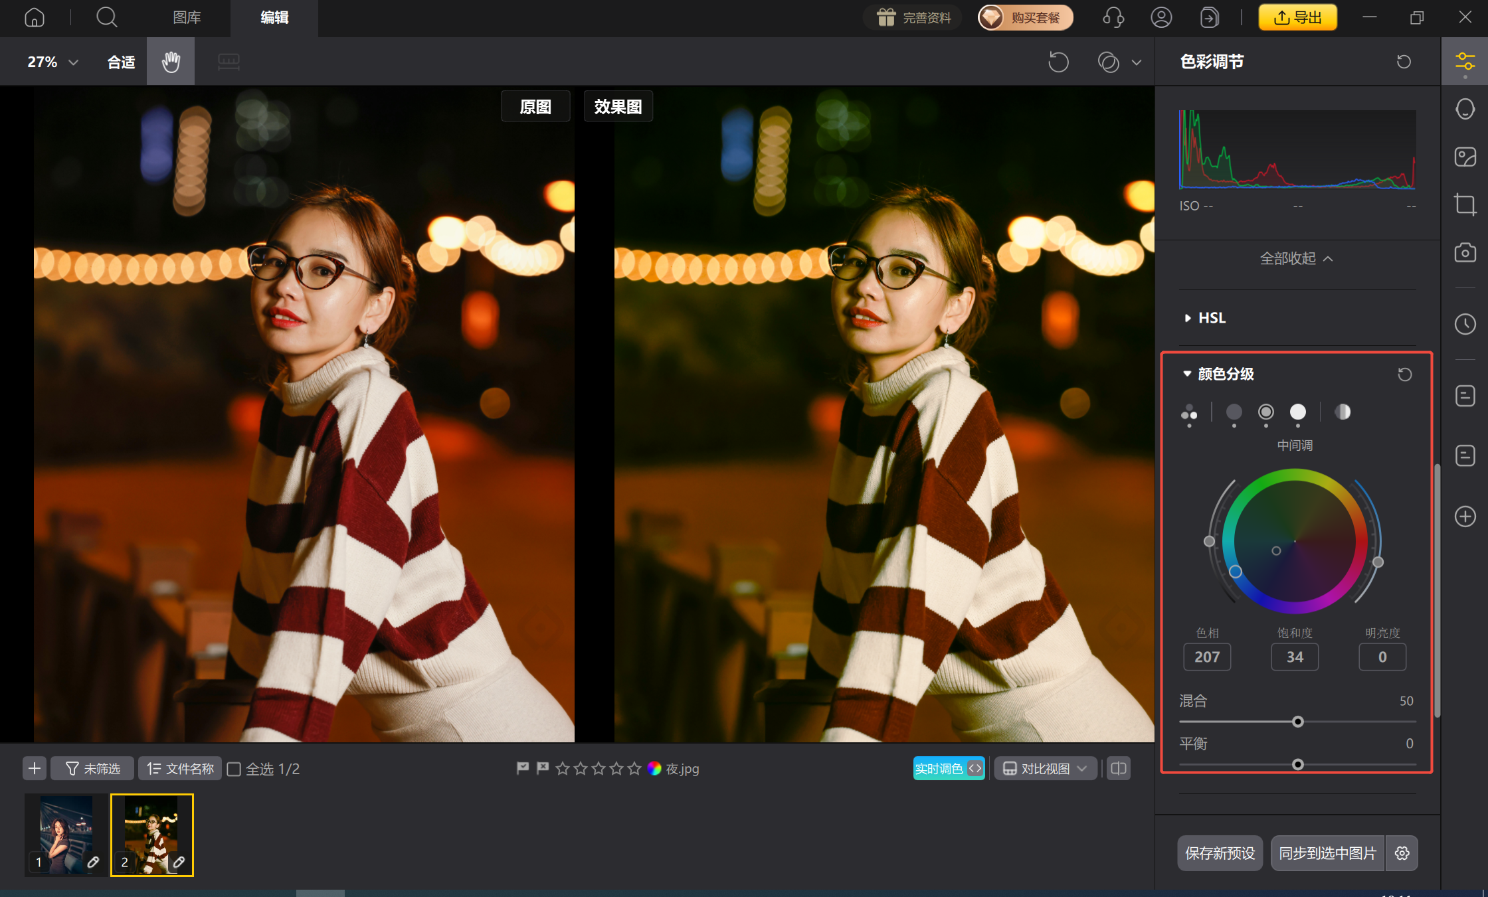
Task: Select the hand pan tool
Action: [171, 62]
